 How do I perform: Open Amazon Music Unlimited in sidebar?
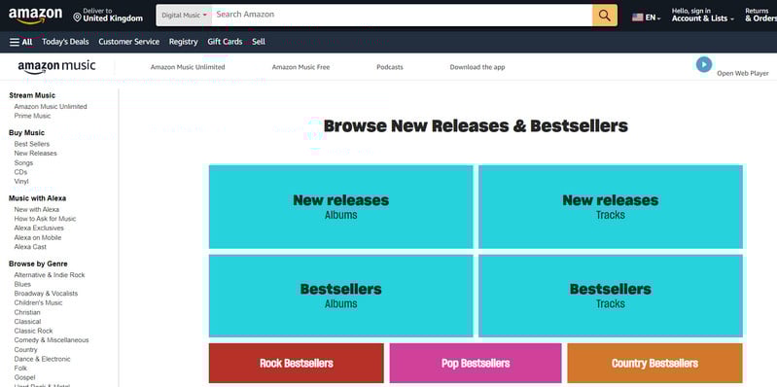51,107
